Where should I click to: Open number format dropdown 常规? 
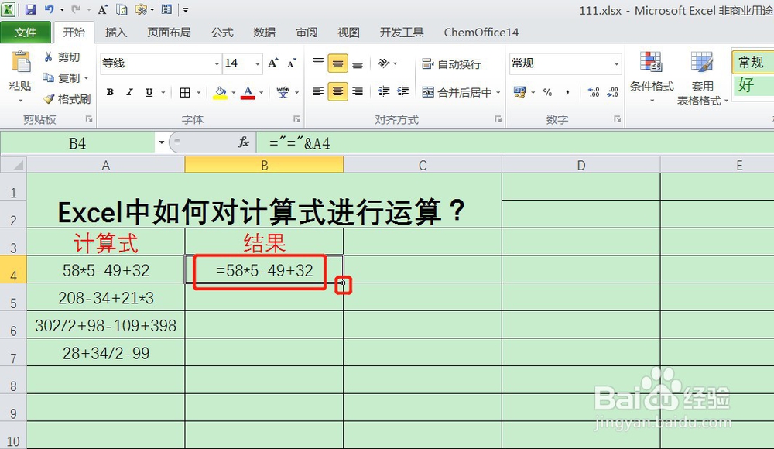coord(616,63)
